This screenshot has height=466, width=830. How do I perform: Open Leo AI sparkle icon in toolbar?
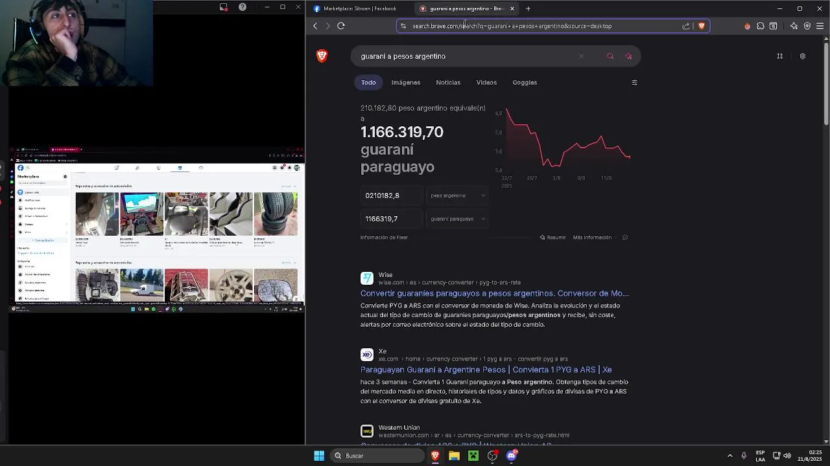[x=794, y=26]
